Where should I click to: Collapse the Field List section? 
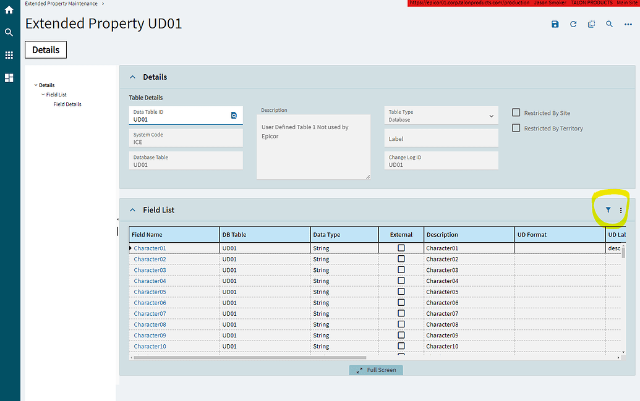coord(132,210)
